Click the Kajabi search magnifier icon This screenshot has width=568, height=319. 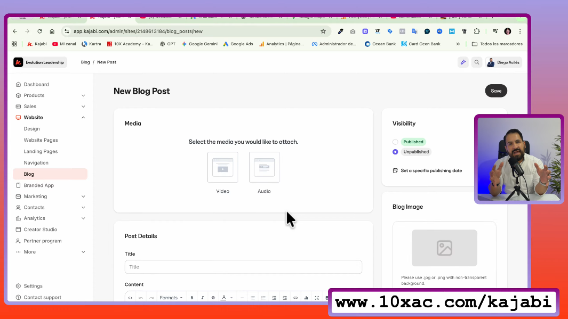[477, 62]
